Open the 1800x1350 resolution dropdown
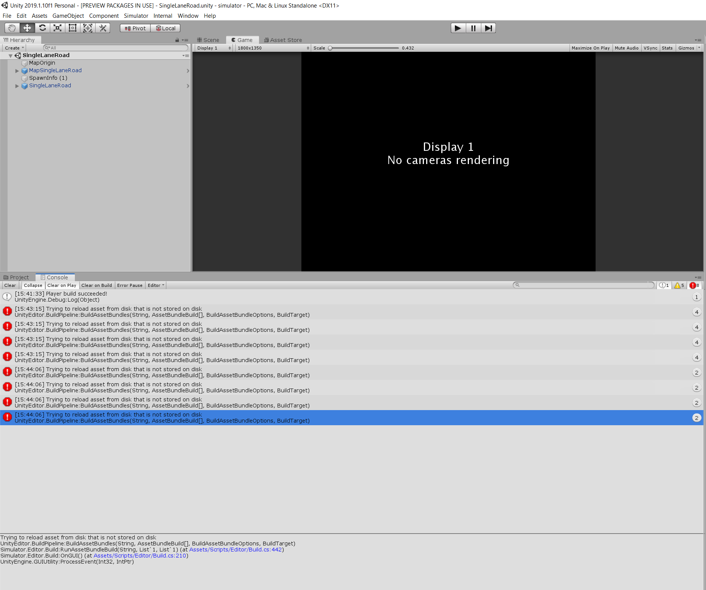This screenshot has width=706, height=590. [x=272, y=48]
